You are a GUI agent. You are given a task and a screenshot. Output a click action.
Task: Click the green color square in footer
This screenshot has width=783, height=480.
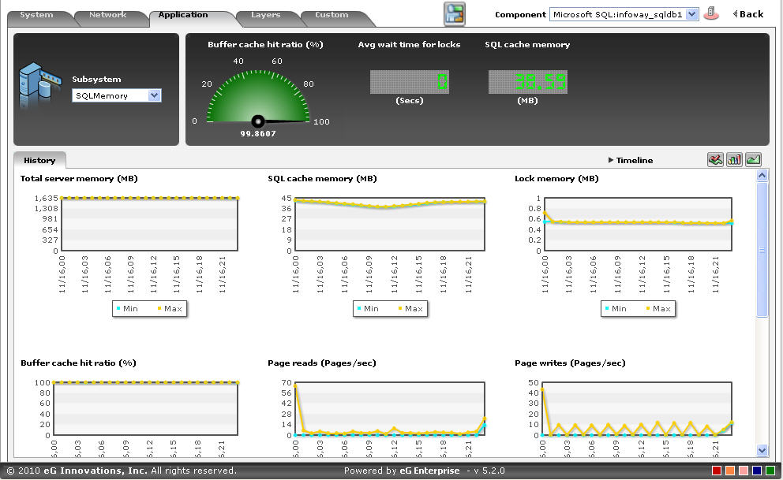(x=770, y=471)
